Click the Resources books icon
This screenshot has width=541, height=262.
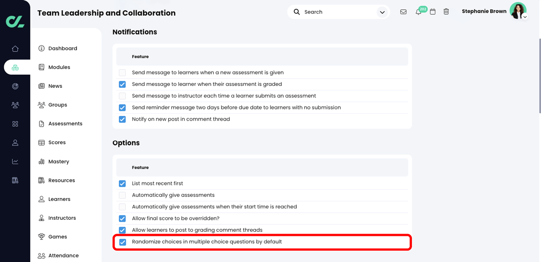pos(41,180)
